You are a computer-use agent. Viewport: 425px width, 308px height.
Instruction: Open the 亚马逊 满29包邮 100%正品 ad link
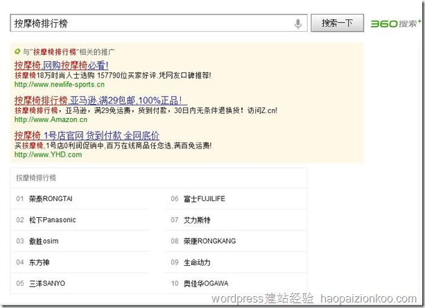101,101
